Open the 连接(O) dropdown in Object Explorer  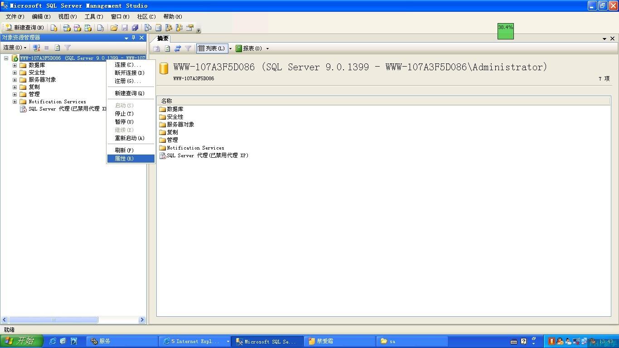point(15,48)
